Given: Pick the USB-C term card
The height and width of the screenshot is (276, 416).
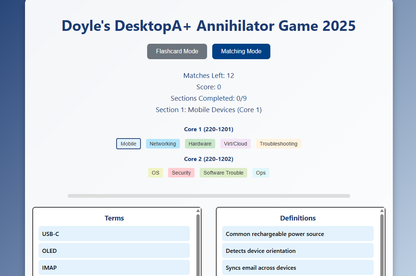Looking at the screenshot, I should pyautogui.click(x=114, y=234).
